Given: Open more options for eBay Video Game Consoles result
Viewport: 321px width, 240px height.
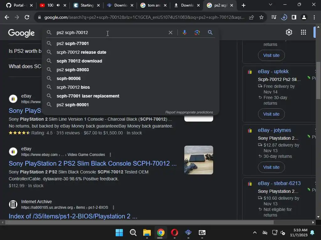Looking at the screenshot, I should 110,155.
